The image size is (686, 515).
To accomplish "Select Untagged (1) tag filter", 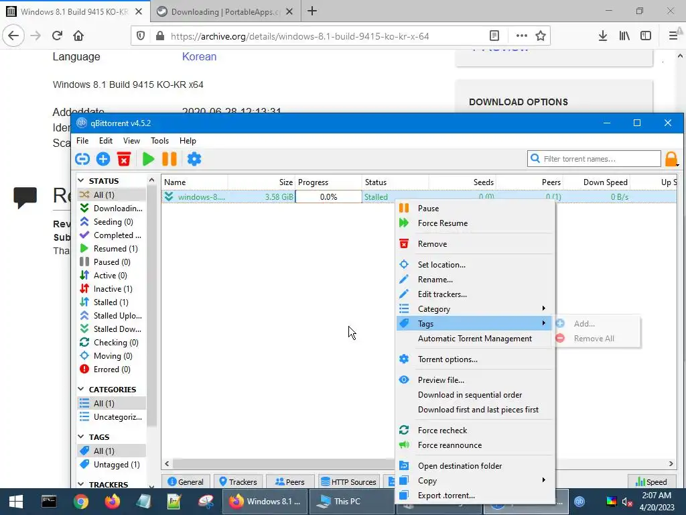I will [112, 465].
